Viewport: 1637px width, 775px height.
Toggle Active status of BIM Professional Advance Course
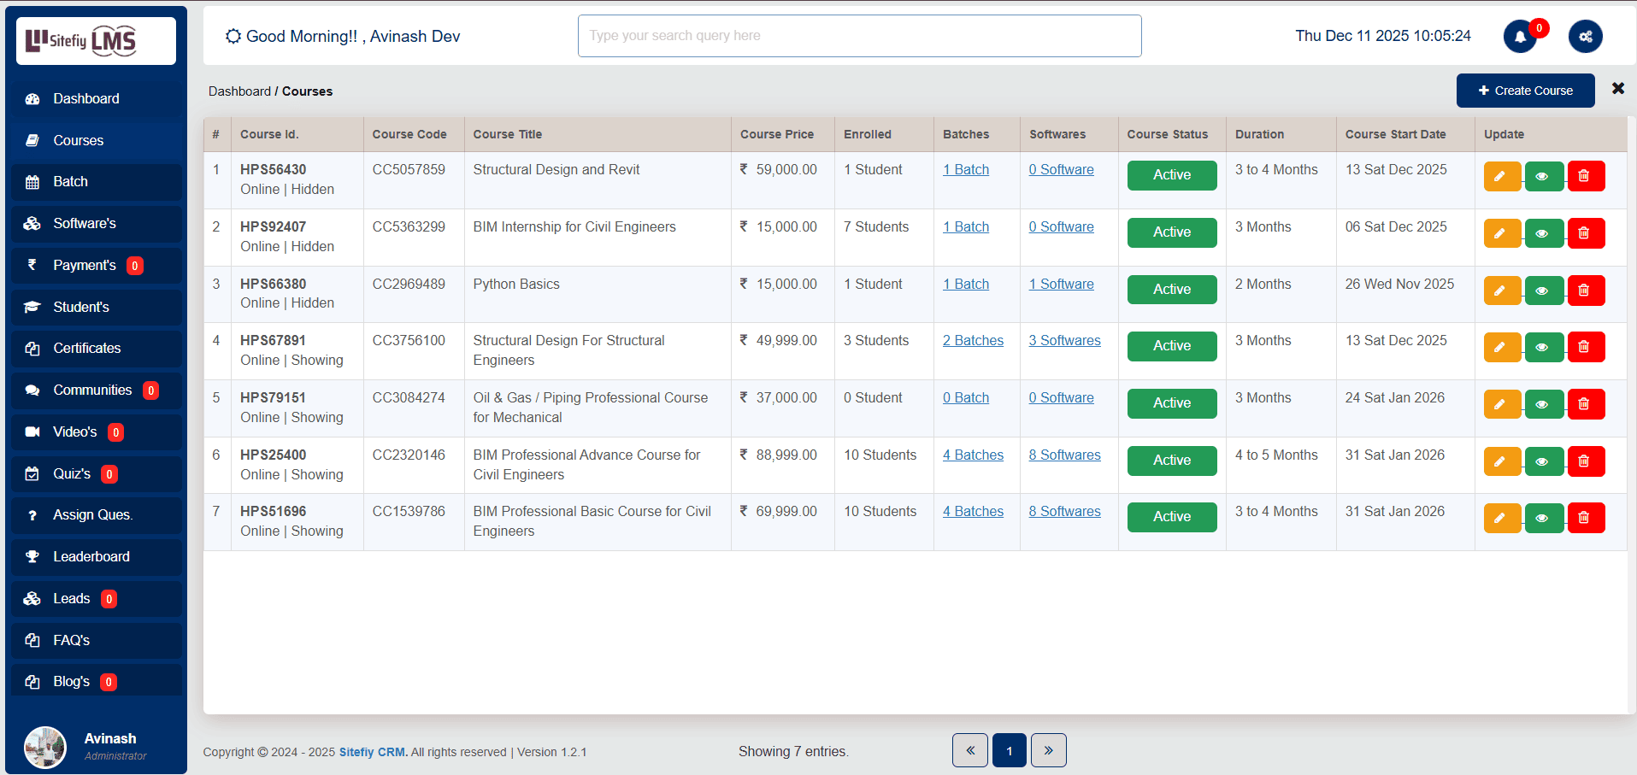point(1171,461)
